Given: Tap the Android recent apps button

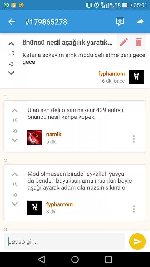Looking at the screenshot, I should (108, 259).
